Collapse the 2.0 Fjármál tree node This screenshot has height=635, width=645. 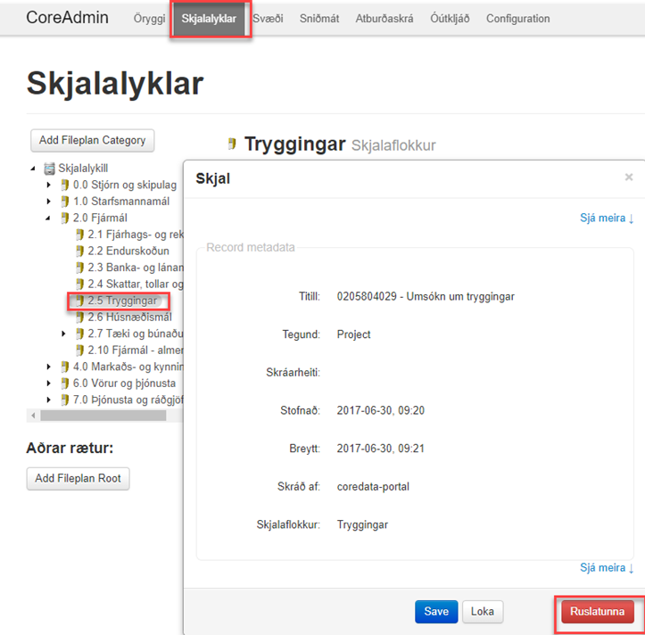(x=49, y=218)
